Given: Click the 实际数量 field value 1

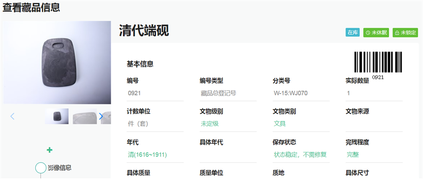Looking at the screenshot, I should (x=374, y=94).
